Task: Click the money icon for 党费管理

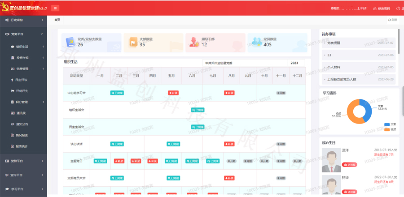Action: 13,69
